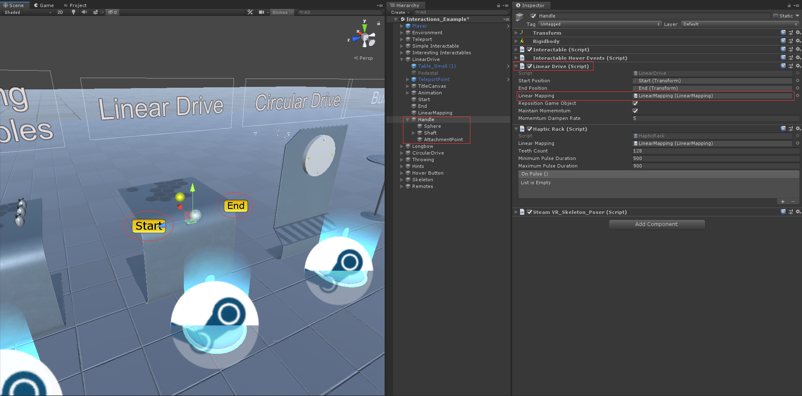Image resolution: width=802 pixels, height=396 pixels.
Task: Toggle Handle object active checkbox
Action: (533, 16)
